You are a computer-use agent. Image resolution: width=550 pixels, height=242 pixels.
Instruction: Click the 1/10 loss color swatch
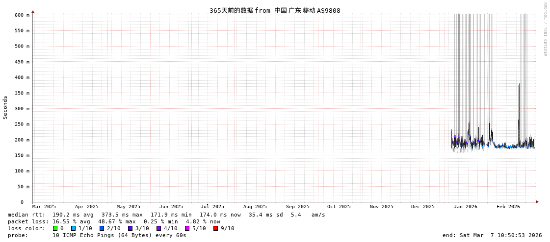[x=73, y=228]
